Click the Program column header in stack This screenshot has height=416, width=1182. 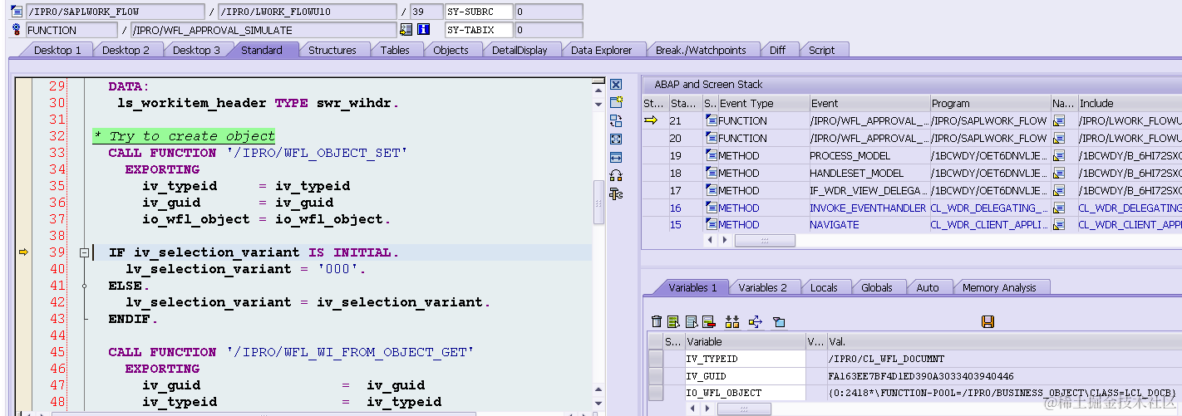coord(990,104)
